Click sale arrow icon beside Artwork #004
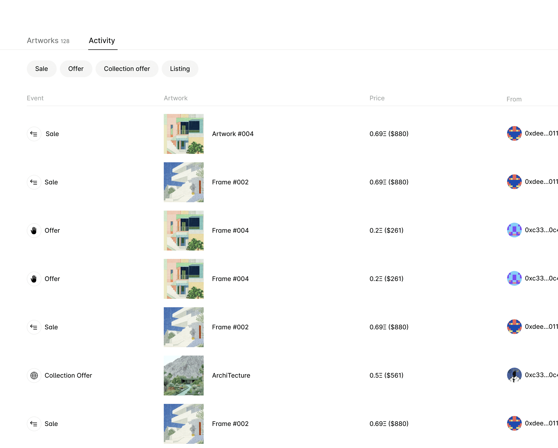Viewport: 558px width, 448px height. coord(34,134)
